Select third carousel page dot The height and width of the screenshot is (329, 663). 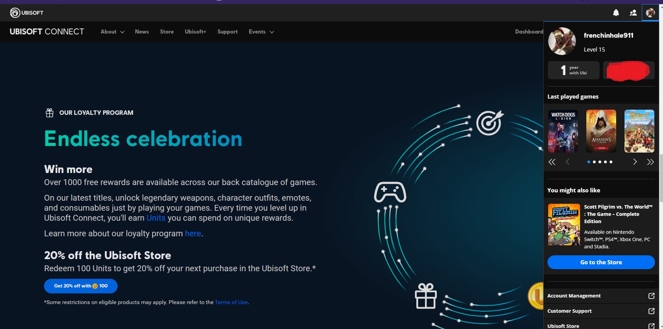600,162
